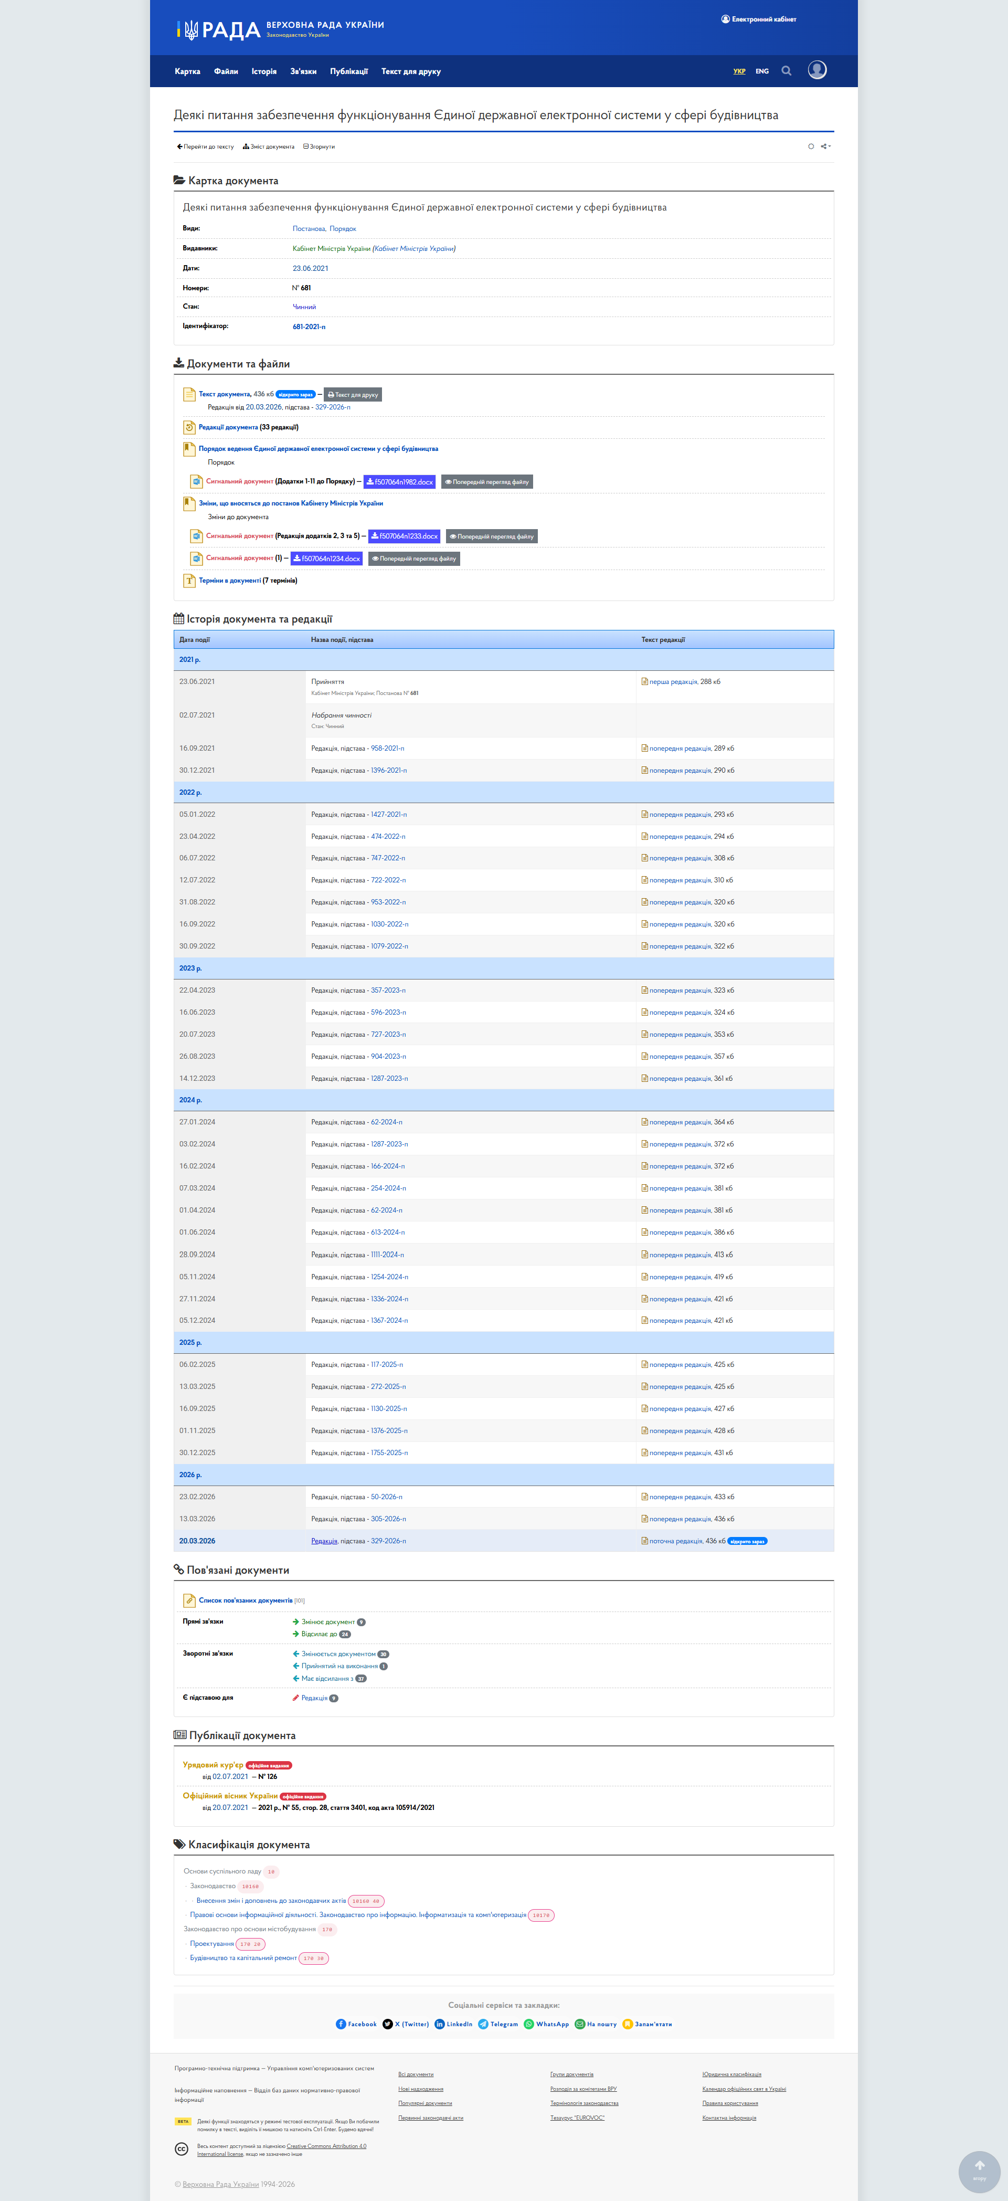Open Відсилає до relations

click(320, 1635)
